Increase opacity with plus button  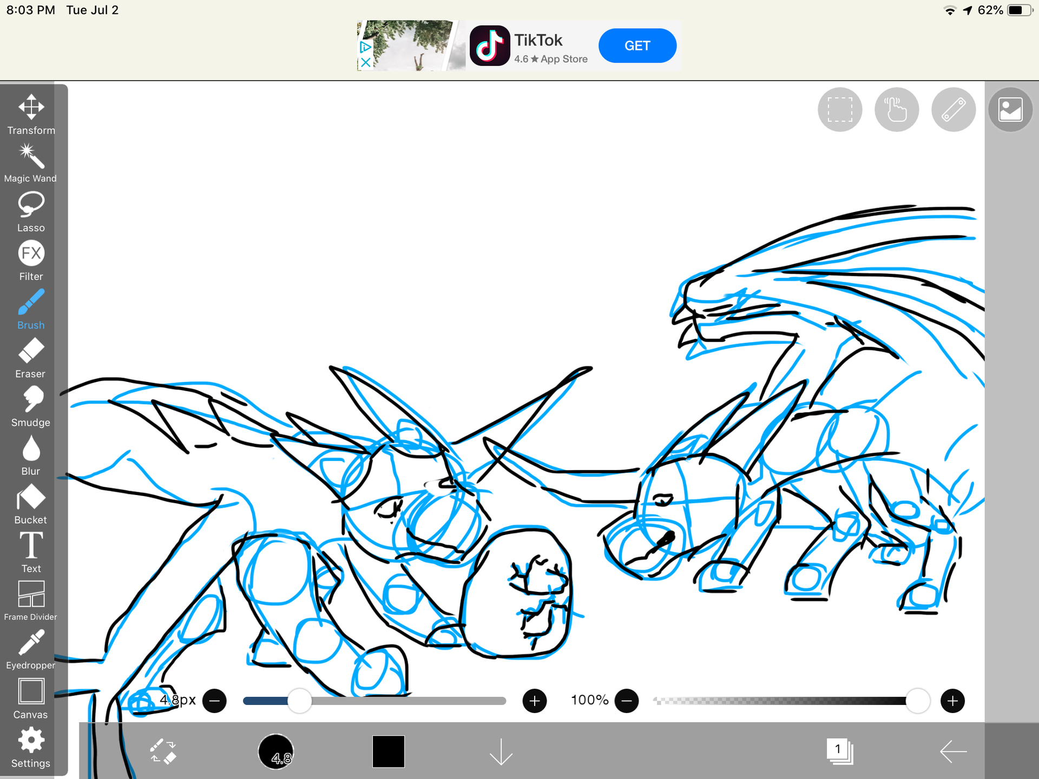click(953, 701)
